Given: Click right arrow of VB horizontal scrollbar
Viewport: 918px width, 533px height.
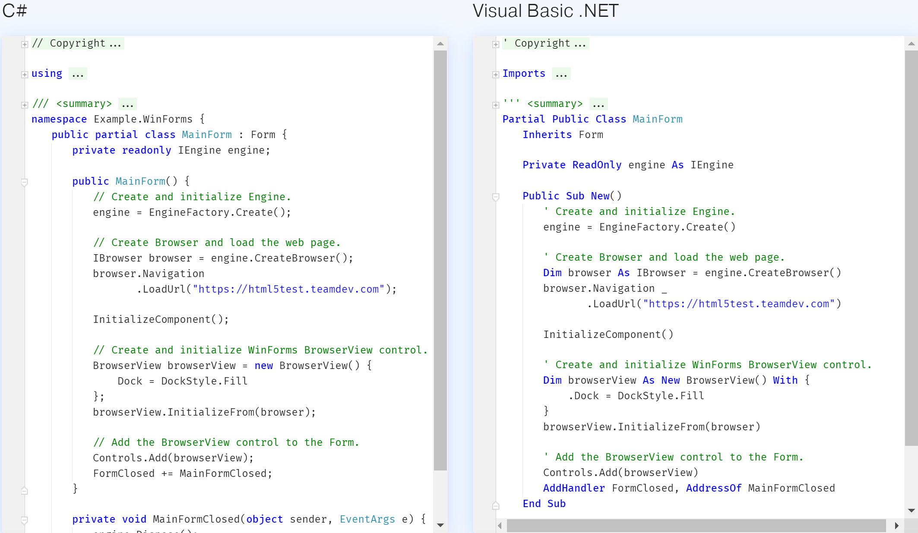Looking at the screenshot, I should coord(896,526).
